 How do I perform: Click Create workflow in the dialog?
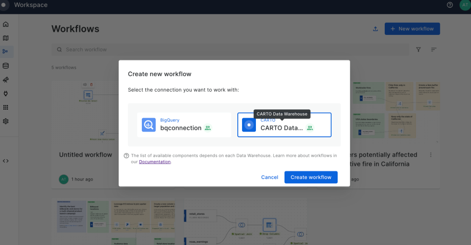tap(311, 177)
